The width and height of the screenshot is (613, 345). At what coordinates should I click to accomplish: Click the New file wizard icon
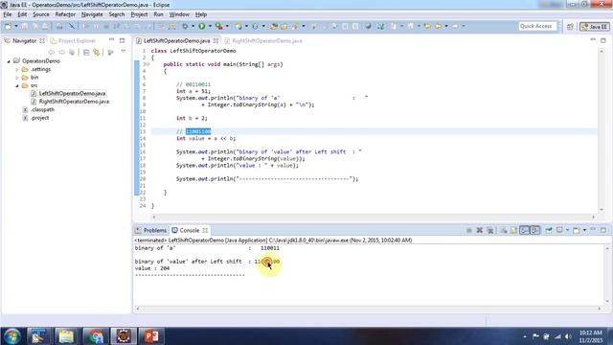8,26
